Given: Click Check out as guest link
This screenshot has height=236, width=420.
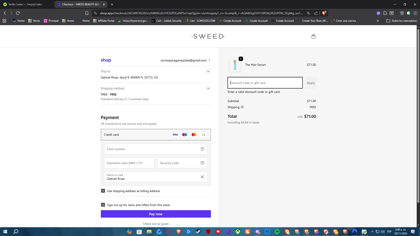Looking at the screenshot, I should tap(156, 224).
